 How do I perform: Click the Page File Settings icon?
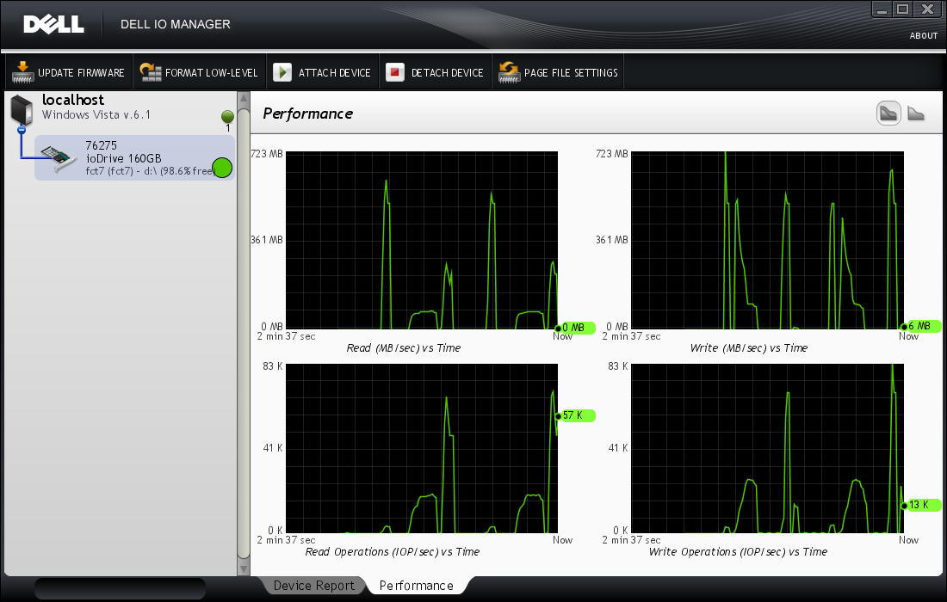[x=509, y=72]
